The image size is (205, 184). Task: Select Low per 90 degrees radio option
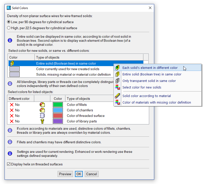click(x=9, y=22)
